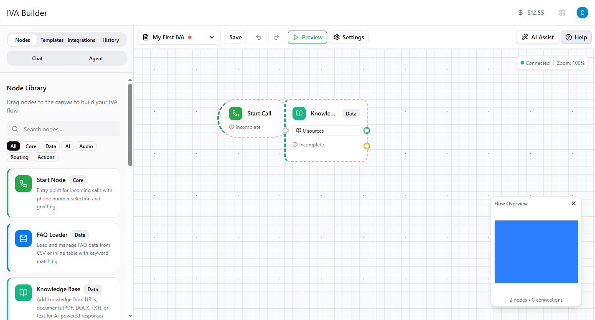Click the Zoom 100% control
Screen dimensions: 595x320
click(570, 63)
